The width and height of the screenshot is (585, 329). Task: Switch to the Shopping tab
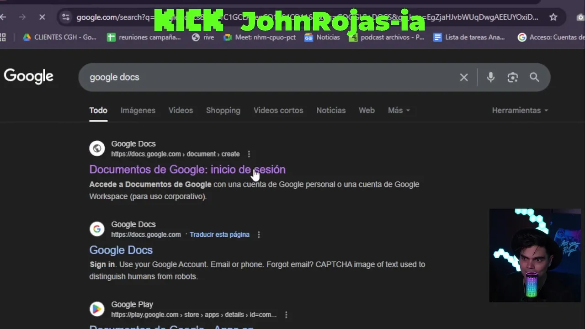point(223,111)
